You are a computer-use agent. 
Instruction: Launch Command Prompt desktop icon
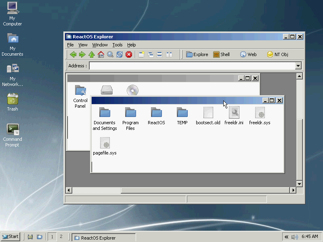[x=13, y=135]
